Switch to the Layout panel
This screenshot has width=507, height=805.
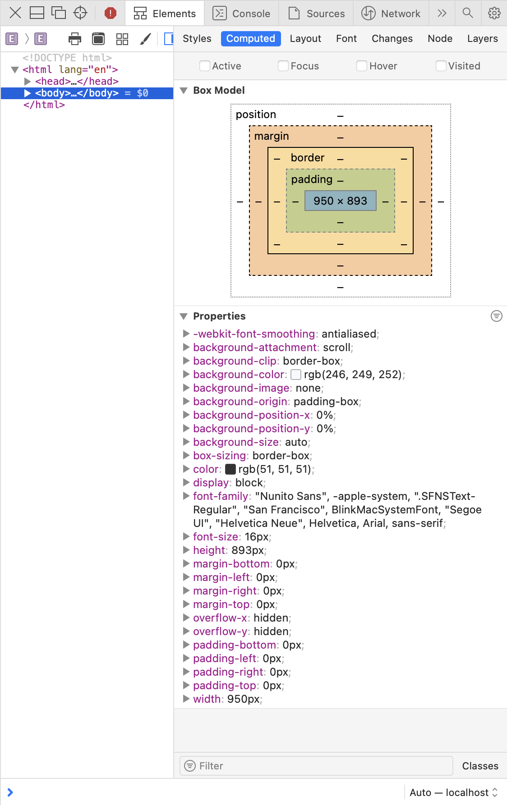[305, 39]
